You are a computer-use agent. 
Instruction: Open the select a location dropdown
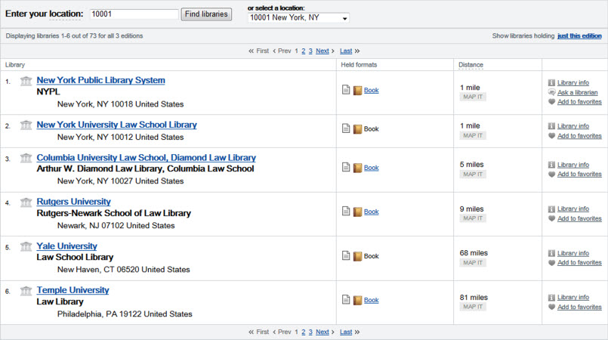(x=298, y=18)
